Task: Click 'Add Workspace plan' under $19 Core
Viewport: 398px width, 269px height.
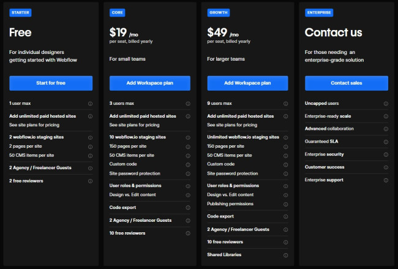Action: (150, 83)
